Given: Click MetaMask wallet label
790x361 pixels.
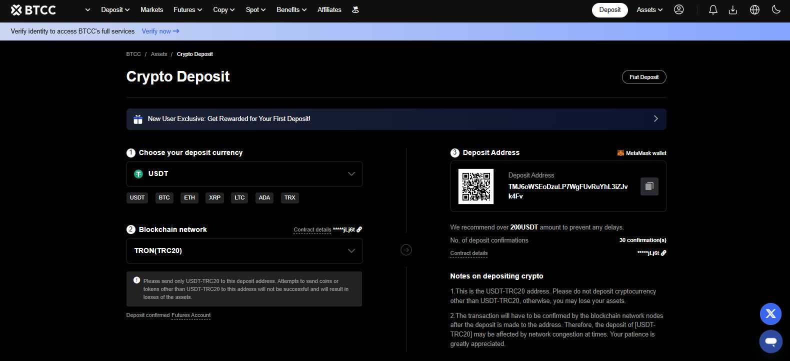Looking at the screenshot, I should (x=646, y=153).
